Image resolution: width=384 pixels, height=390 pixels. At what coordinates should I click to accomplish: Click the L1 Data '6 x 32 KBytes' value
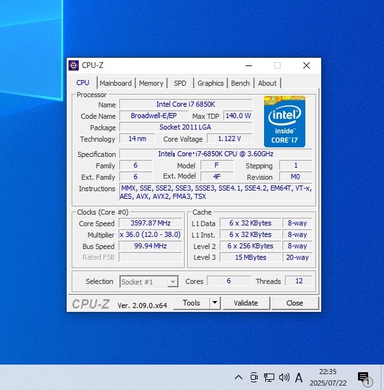250,223
